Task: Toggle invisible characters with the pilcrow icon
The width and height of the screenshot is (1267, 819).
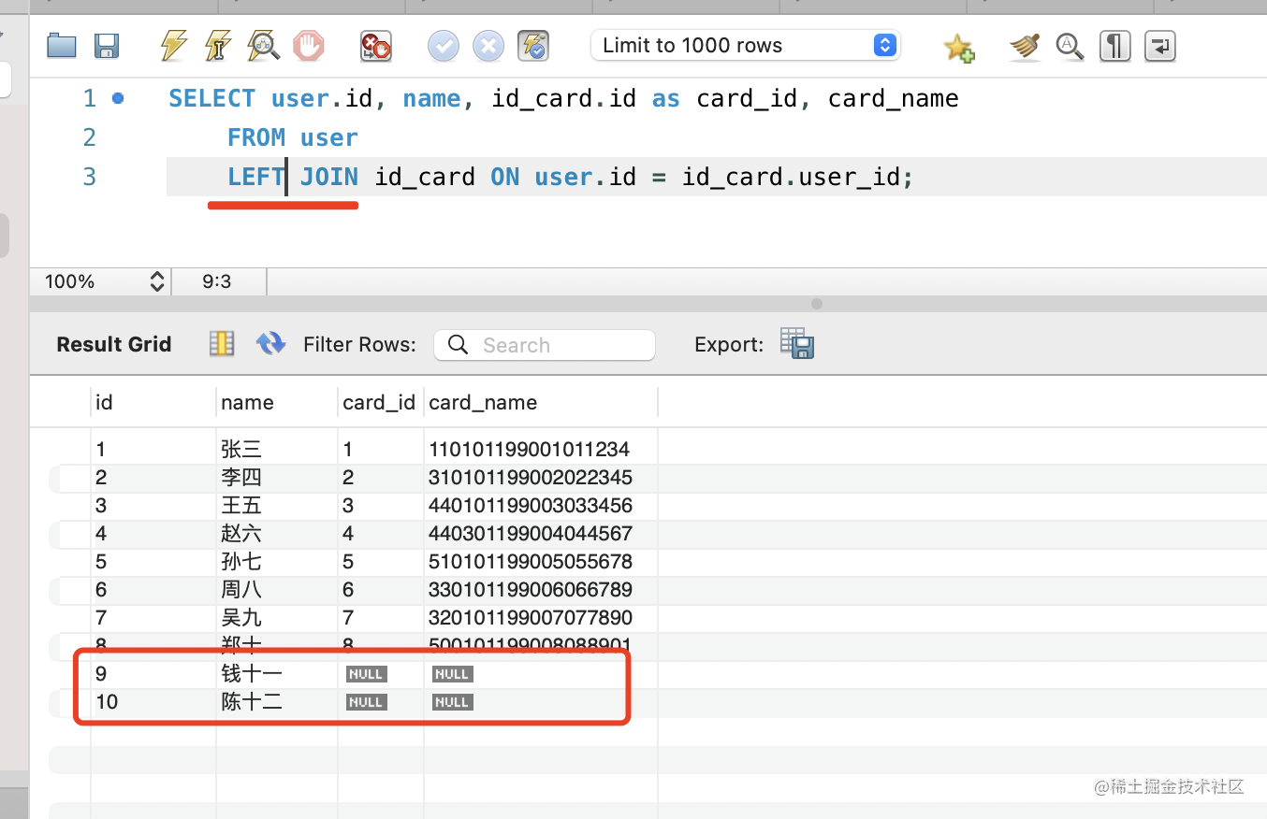Action: click(1114, 46)
